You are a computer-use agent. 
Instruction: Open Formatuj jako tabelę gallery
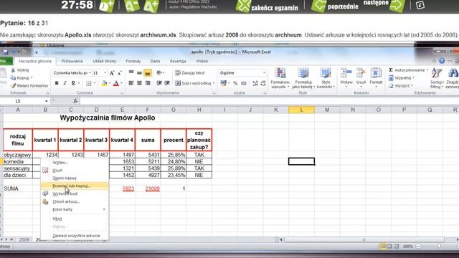coord(303,78)
